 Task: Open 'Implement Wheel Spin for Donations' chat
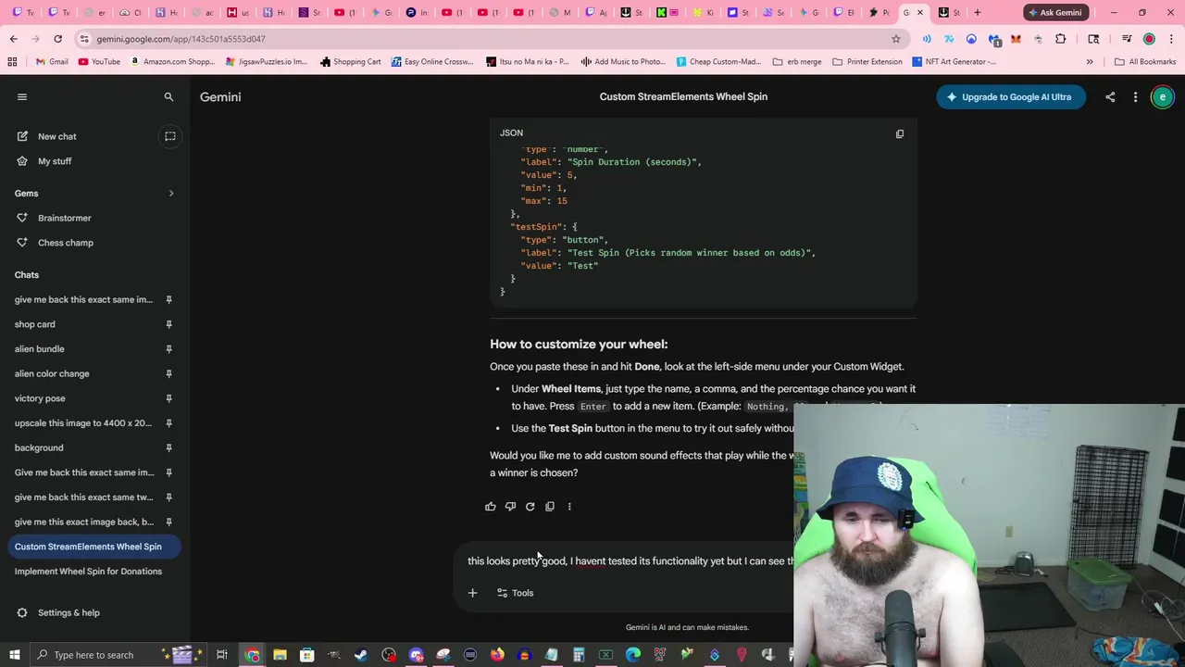(x=88, y=572)
